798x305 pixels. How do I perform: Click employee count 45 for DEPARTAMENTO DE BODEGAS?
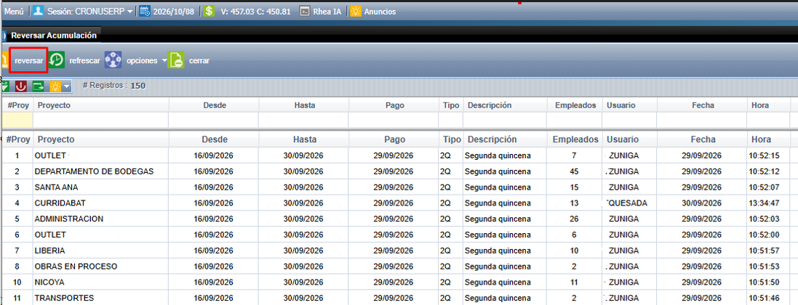click(574, 171)
